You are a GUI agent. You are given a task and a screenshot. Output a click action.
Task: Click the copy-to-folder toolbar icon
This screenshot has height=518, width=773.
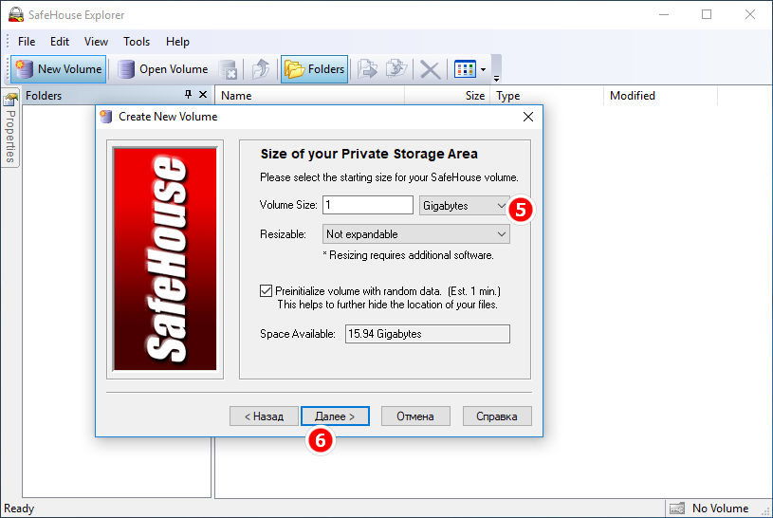[x=367, y=69]
